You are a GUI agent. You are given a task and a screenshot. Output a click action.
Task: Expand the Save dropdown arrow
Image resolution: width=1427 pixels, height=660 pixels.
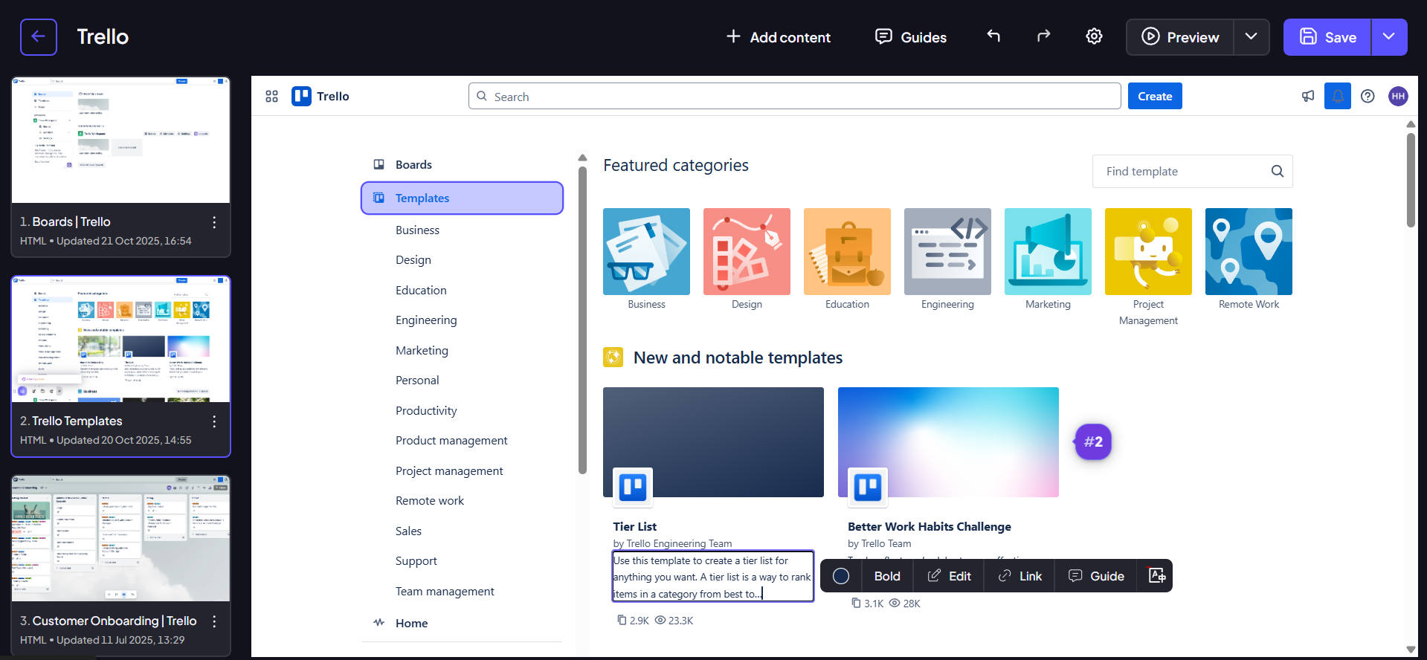pos(1389,37)
